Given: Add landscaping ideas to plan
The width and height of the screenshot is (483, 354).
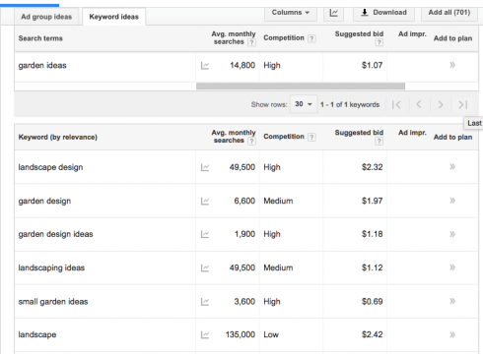Looking at the screenshot, I should coord(452,267).
